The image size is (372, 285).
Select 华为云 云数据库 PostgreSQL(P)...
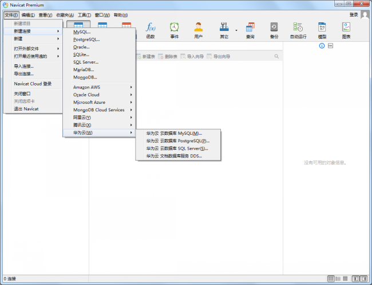pos(178,141)
